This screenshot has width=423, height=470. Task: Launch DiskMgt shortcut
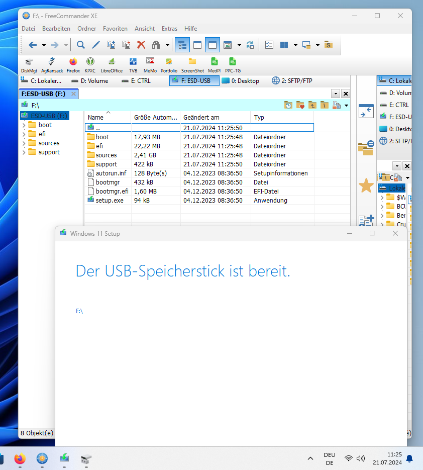click(x=29, y=65)
